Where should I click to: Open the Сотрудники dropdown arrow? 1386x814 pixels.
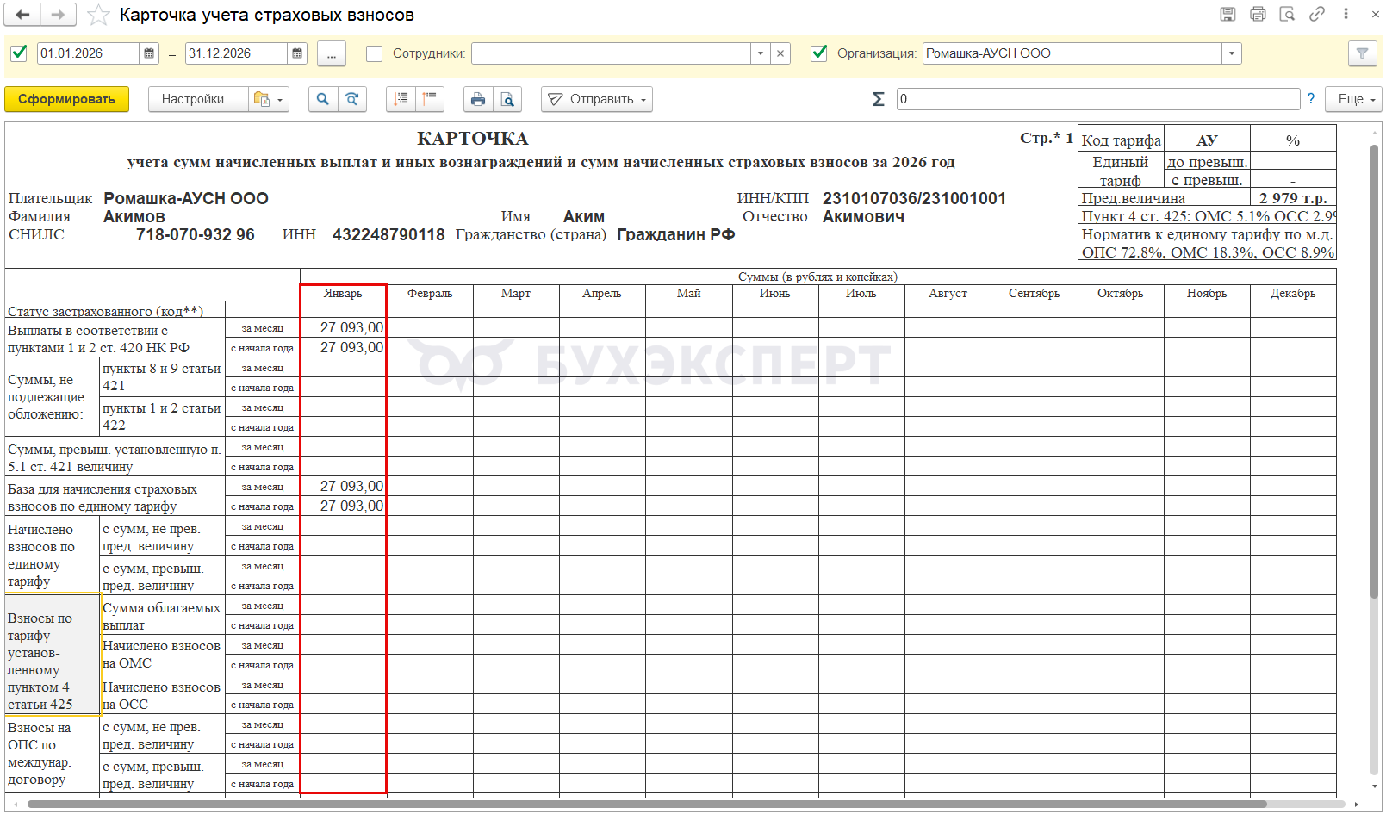pyautogui.click(x=760, y=53)
